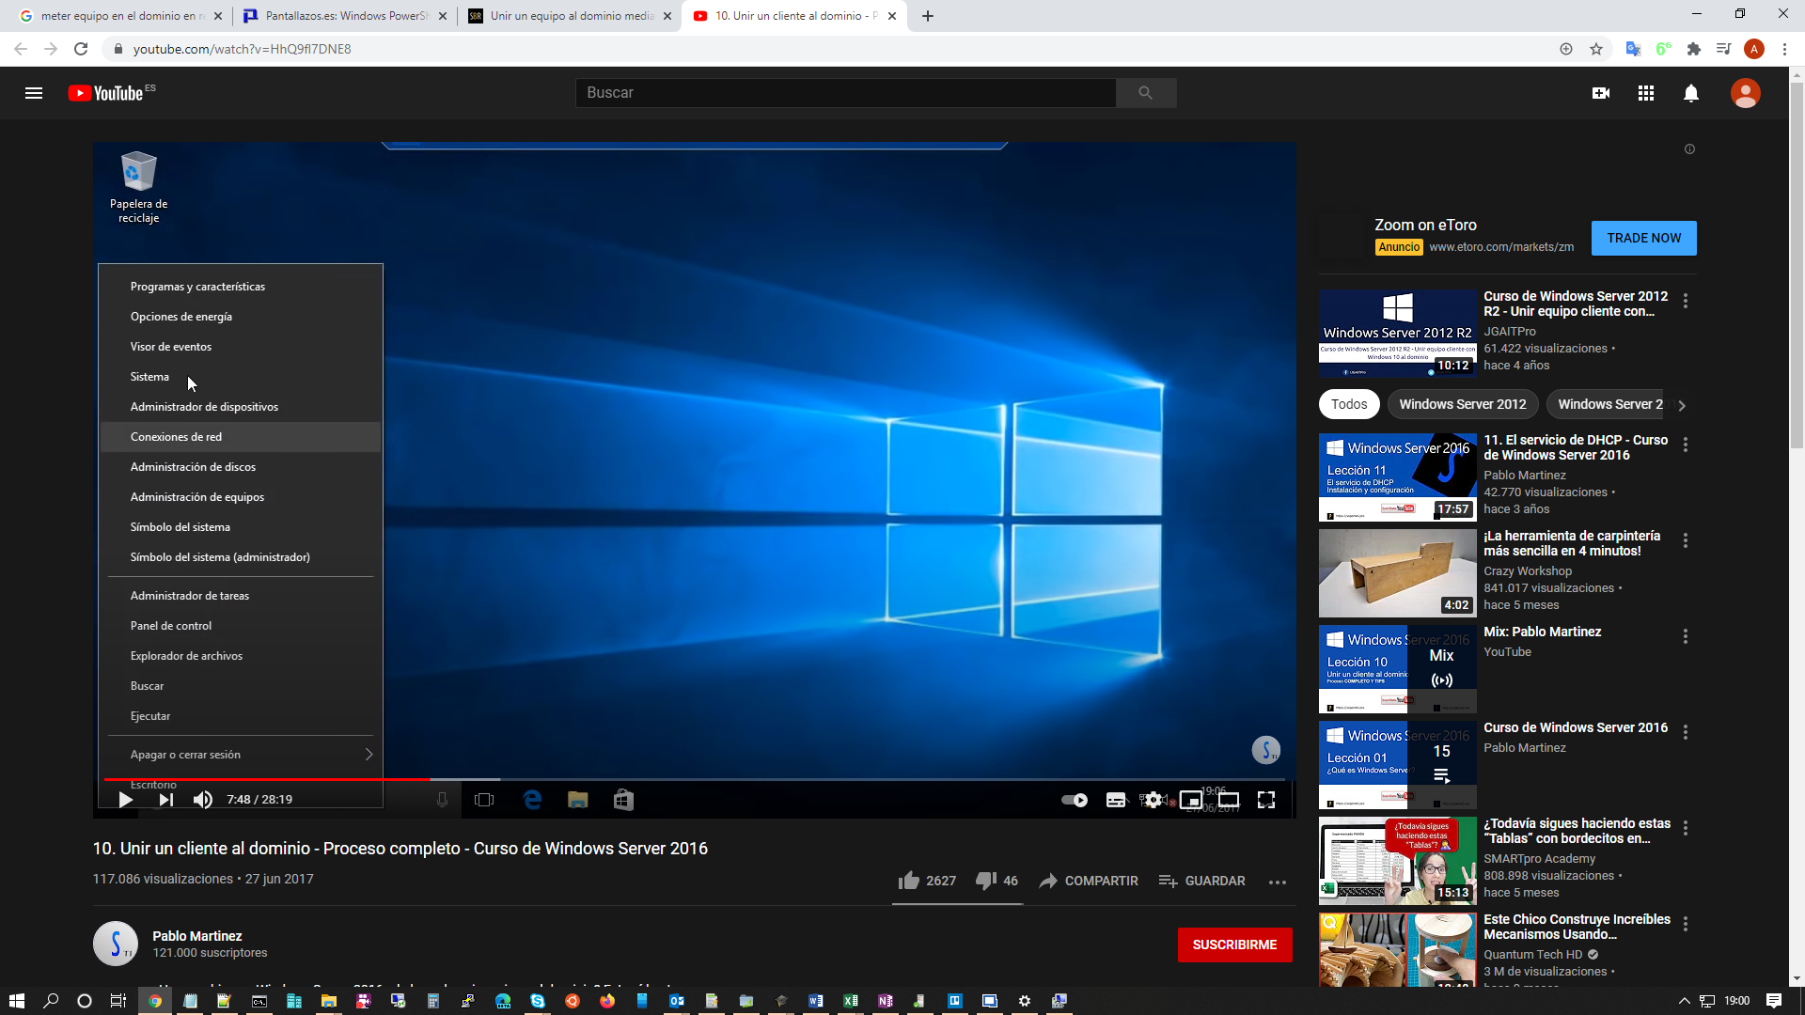Viewport: 1805px width, 1015px height.
Task: Open the YouTube notifications bell
Action: point(1691,93)
